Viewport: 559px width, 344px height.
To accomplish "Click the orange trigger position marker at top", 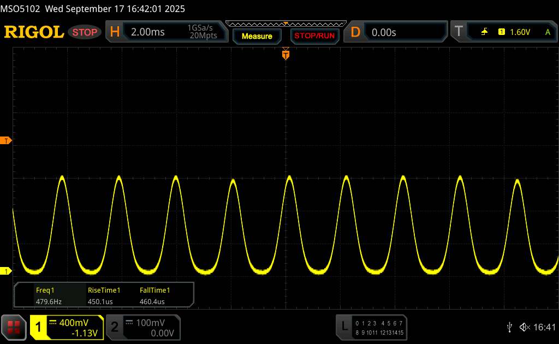I will coord(285,54).
